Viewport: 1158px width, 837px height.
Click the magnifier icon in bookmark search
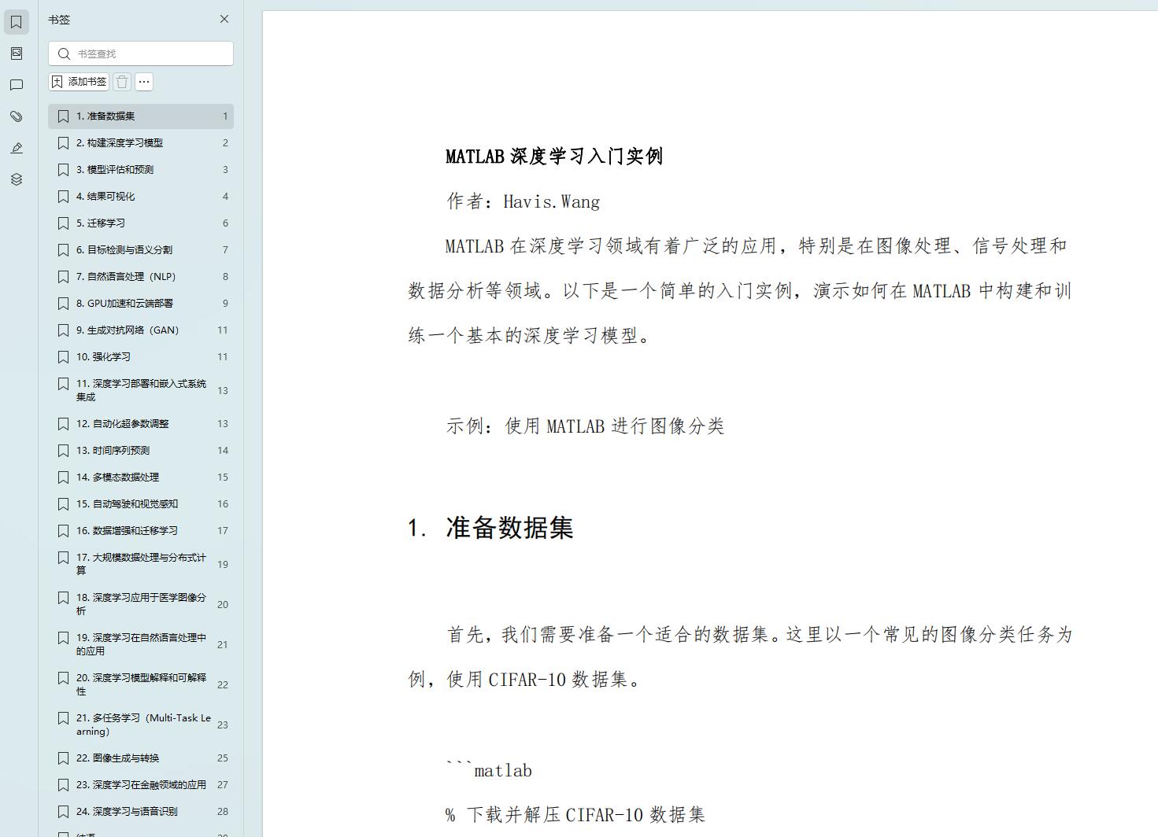point(65,53)
